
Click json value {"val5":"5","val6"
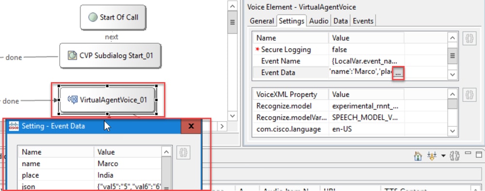click(x=129, y=187)
